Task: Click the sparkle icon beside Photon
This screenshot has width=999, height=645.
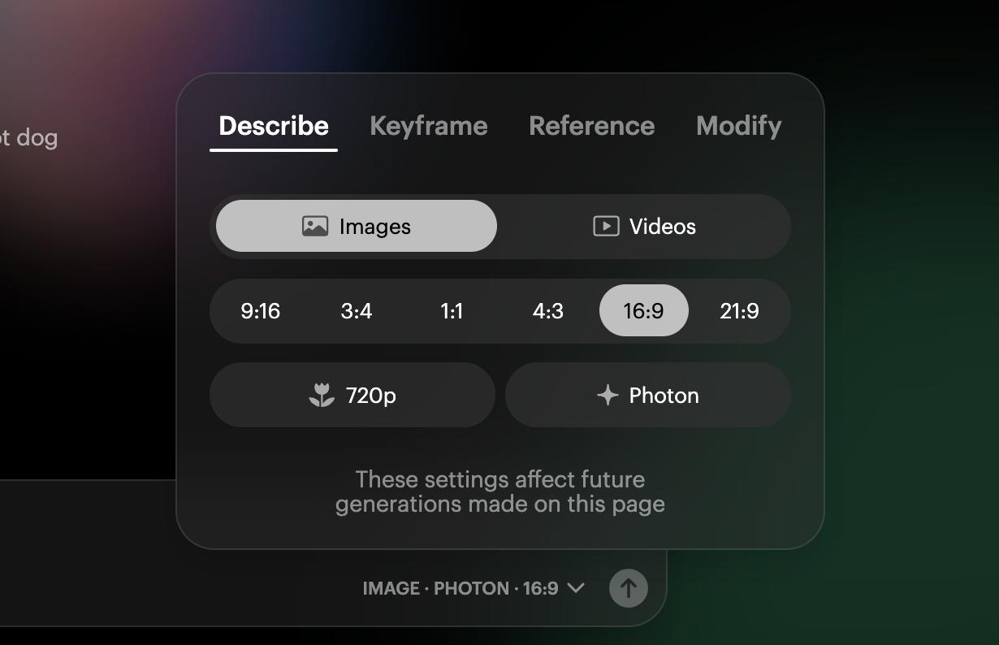Action: pyautogui.click(x=608, y=396)
